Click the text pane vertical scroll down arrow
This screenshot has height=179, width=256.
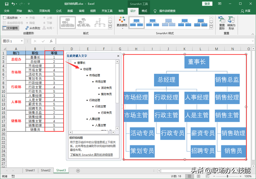click(117, 128)
